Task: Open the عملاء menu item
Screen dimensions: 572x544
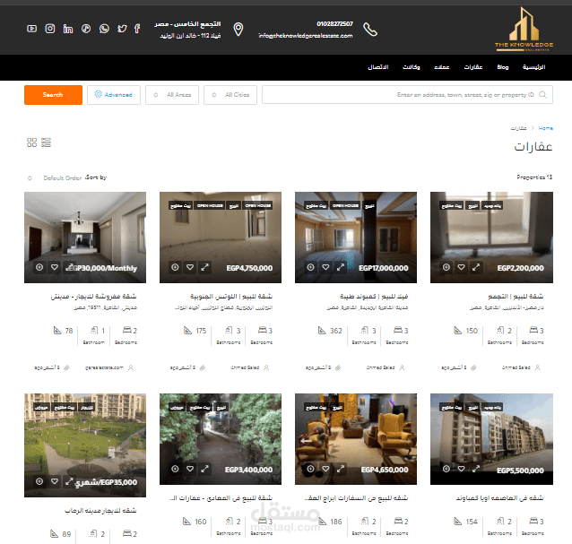Action: [442, 67]
